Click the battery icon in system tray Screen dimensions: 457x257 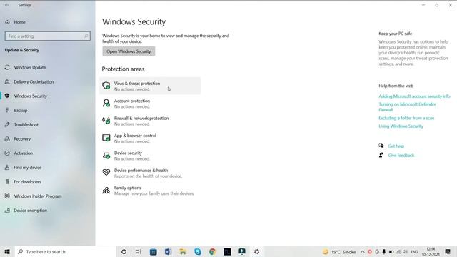[391, 252]
